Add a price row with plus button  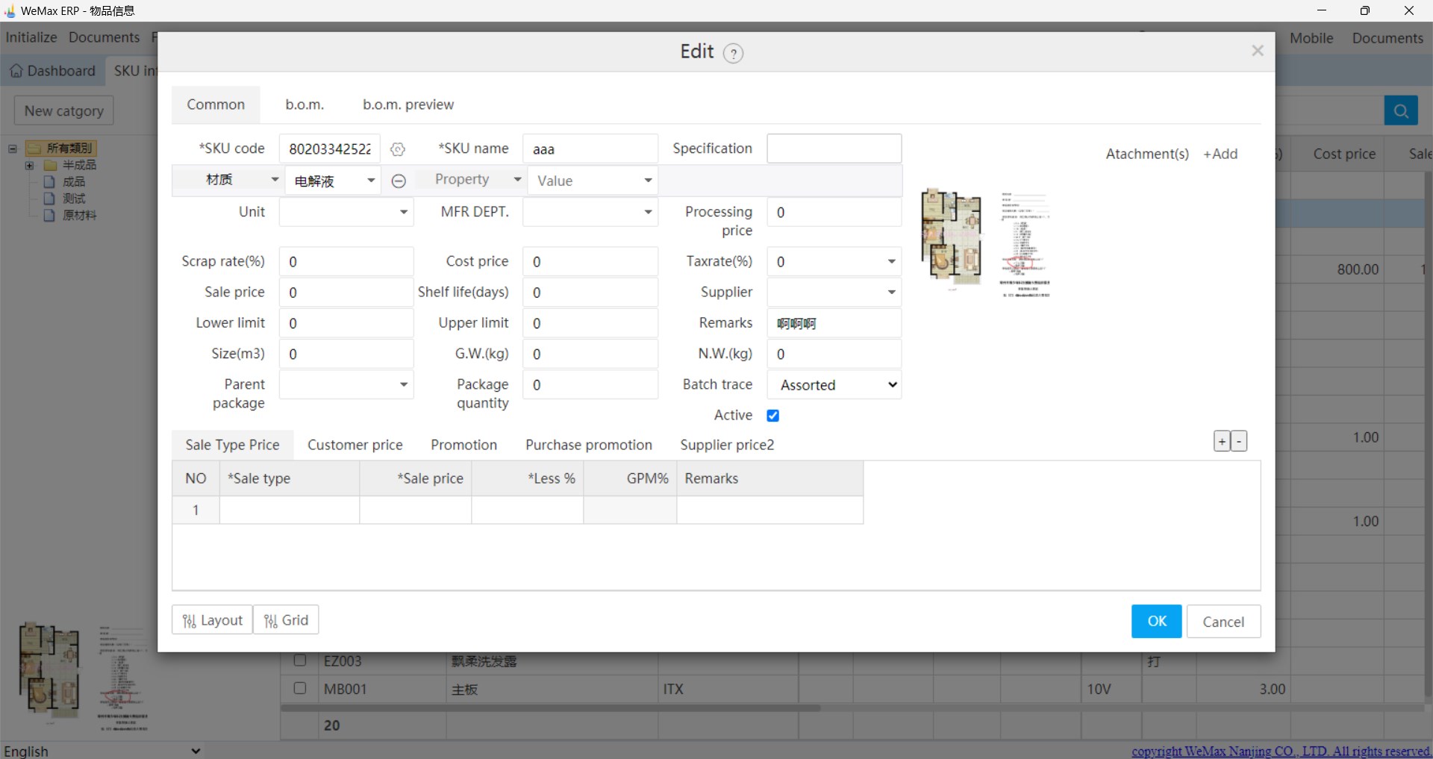(1222, 442)
